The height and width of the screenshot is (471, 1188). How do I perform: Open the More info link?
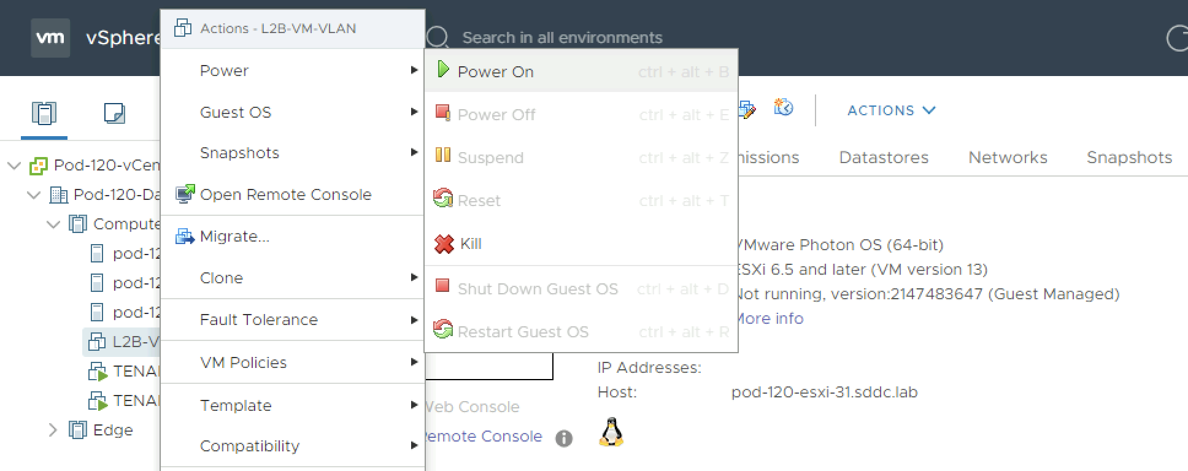pos(769,318)
